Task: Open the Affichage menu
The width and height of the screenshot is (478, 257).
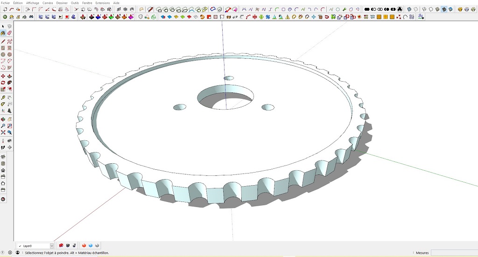Action: [33, 3]
